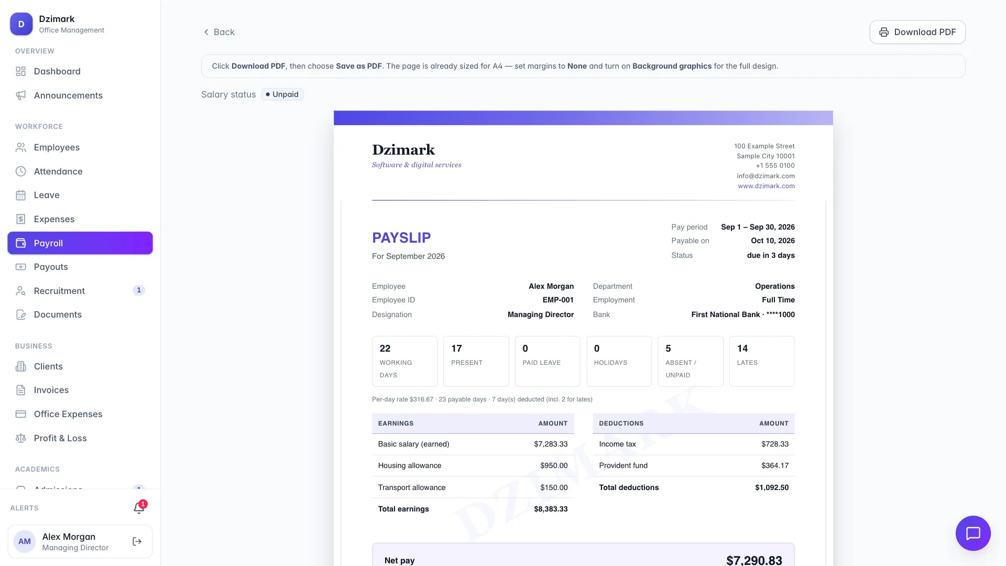Click the Documents file-edit icon

pos(21,314)
